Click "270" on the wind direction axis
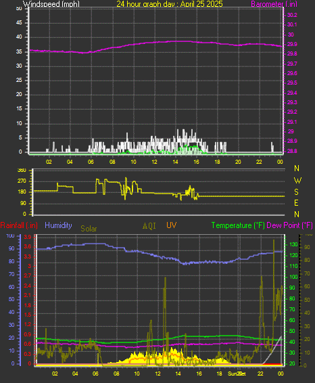Viewport: 315px width, 383px height. click(22, 181)
